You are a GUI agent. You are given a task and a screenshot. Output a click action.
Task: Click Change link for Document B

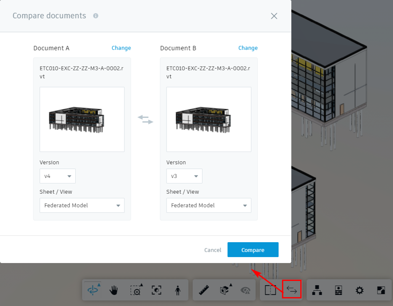coord(248,48)
